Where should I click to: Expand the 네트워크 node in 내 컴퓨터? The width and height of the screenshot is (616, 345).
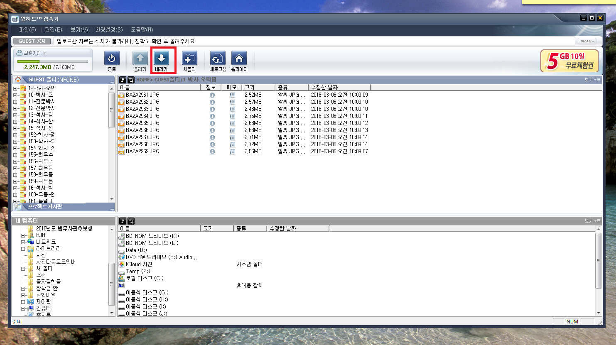(x=23, y=242)
